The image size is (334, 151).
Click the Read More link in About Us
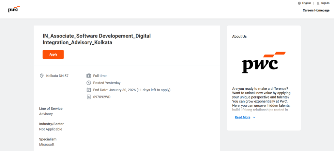[242, 117]
